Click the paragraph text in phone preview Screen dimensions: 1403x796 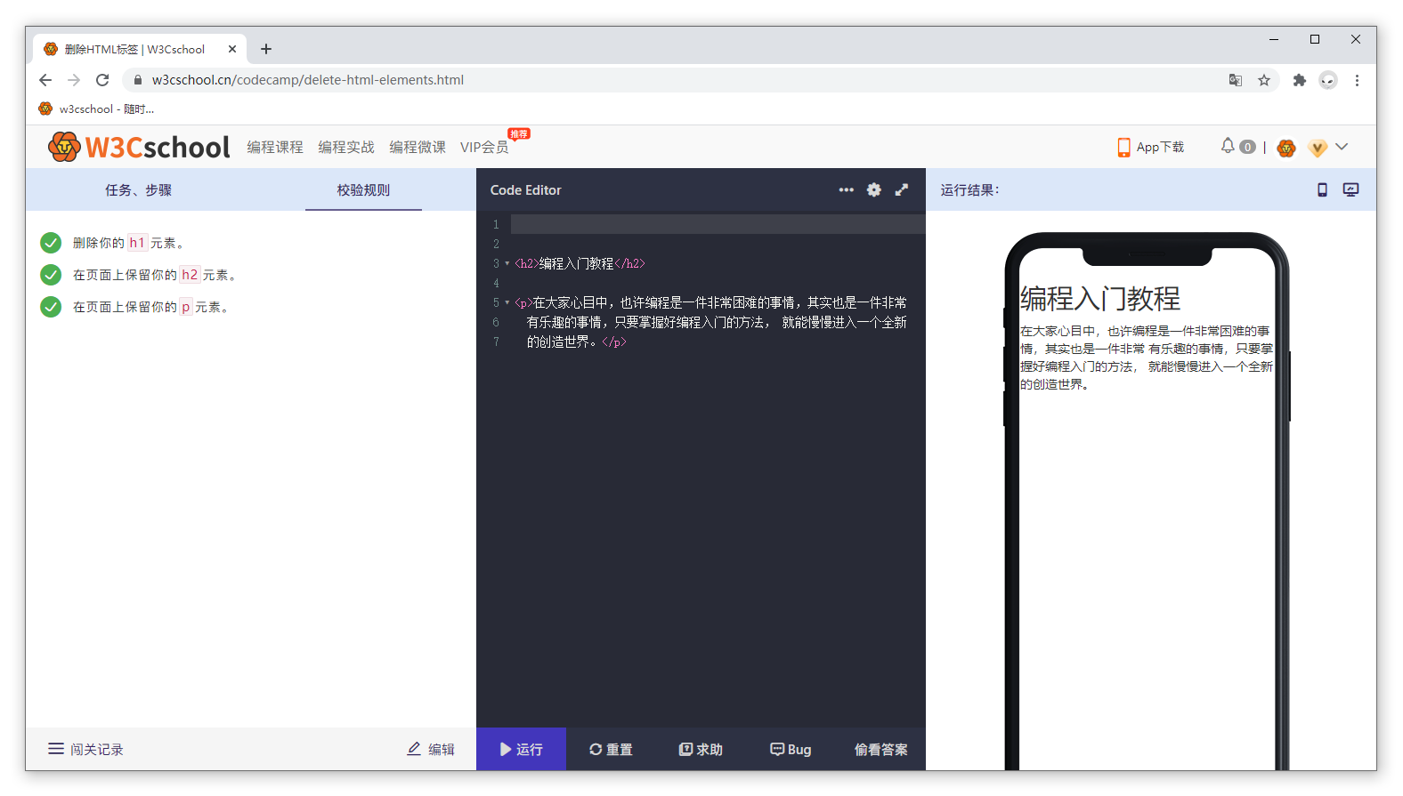[x=1147, y=358]
